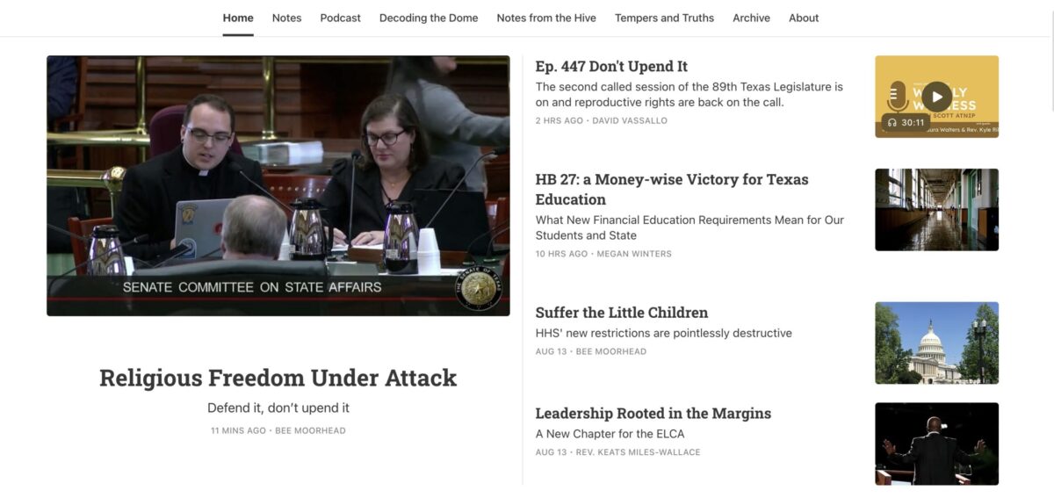
Task: Open Decoding the Dome section
Action: [429, 18]
